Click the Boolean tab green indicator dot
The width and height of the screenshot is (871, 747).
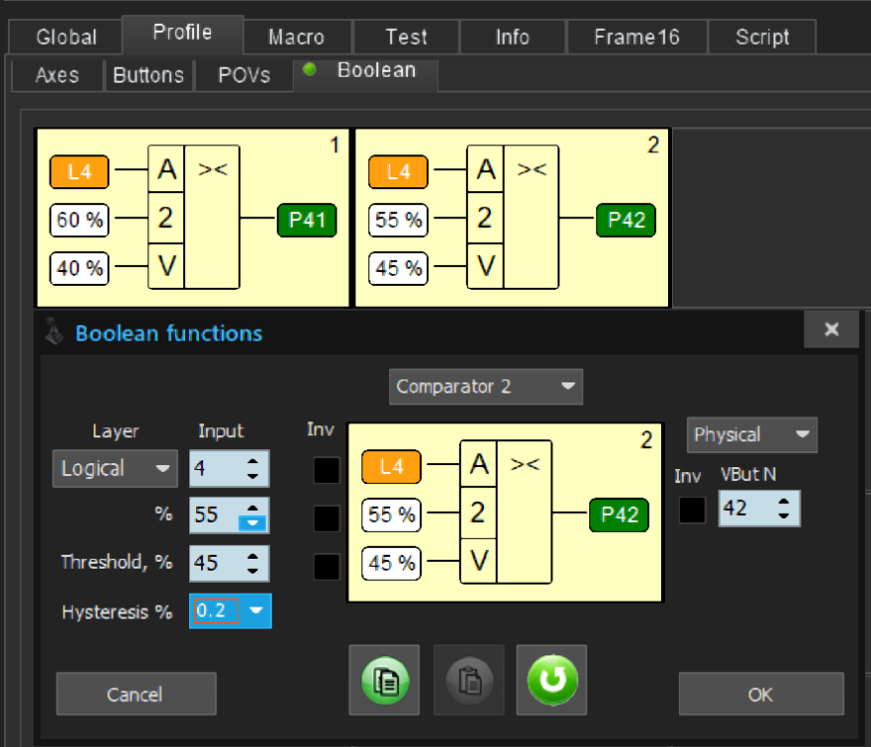[x=310, y=71]
